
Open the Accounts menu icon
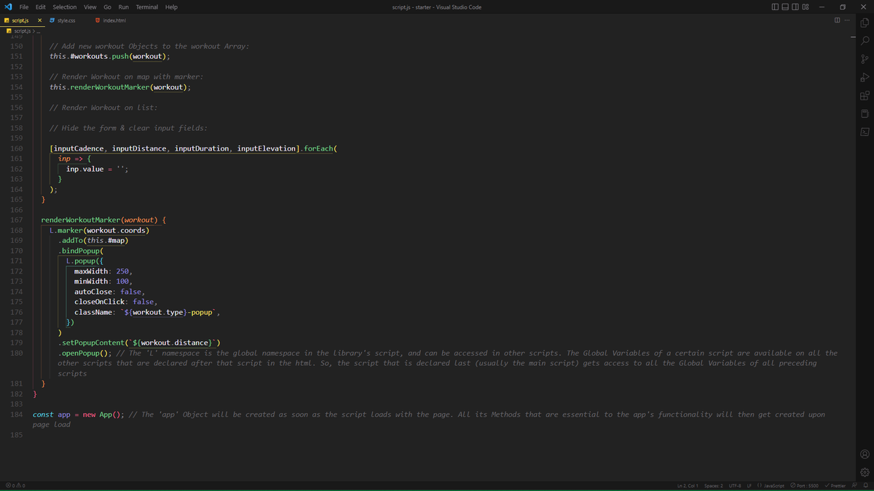(865, 454)
